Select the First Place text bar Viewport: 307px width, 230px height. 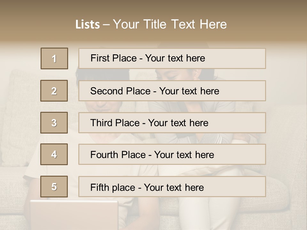pos(172,58)
